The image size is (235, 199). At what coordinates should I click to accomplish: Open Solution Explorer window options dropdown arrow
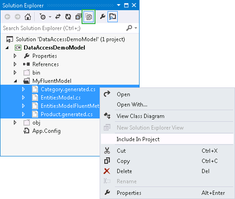(x=119, y=5)
